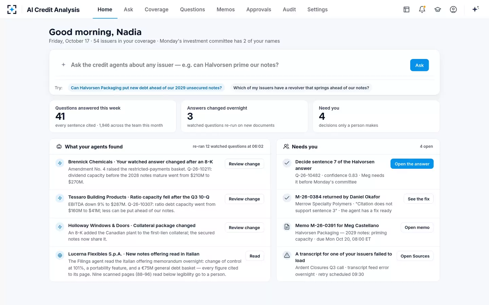Switch to the Ask tab
Image resolution: width=489 pixels, height=305 pixels.
click(128, 9)
